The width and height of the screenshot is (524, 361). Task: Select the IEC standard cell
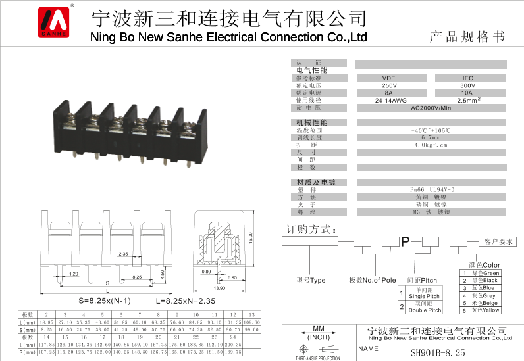coord(467,78)
